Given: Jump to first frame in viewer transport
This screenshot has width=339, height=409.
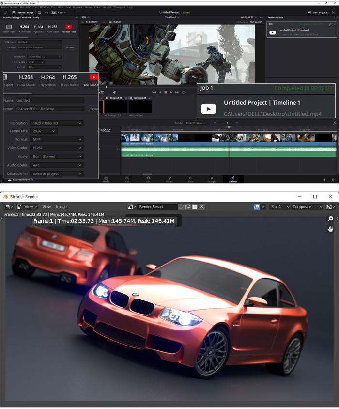Looking at the screenshot, I should [154, 92].
